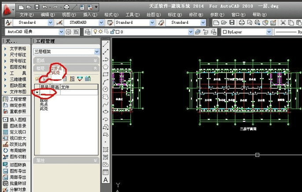
Task: Select the Line draw tool
Action: point(106,44)
